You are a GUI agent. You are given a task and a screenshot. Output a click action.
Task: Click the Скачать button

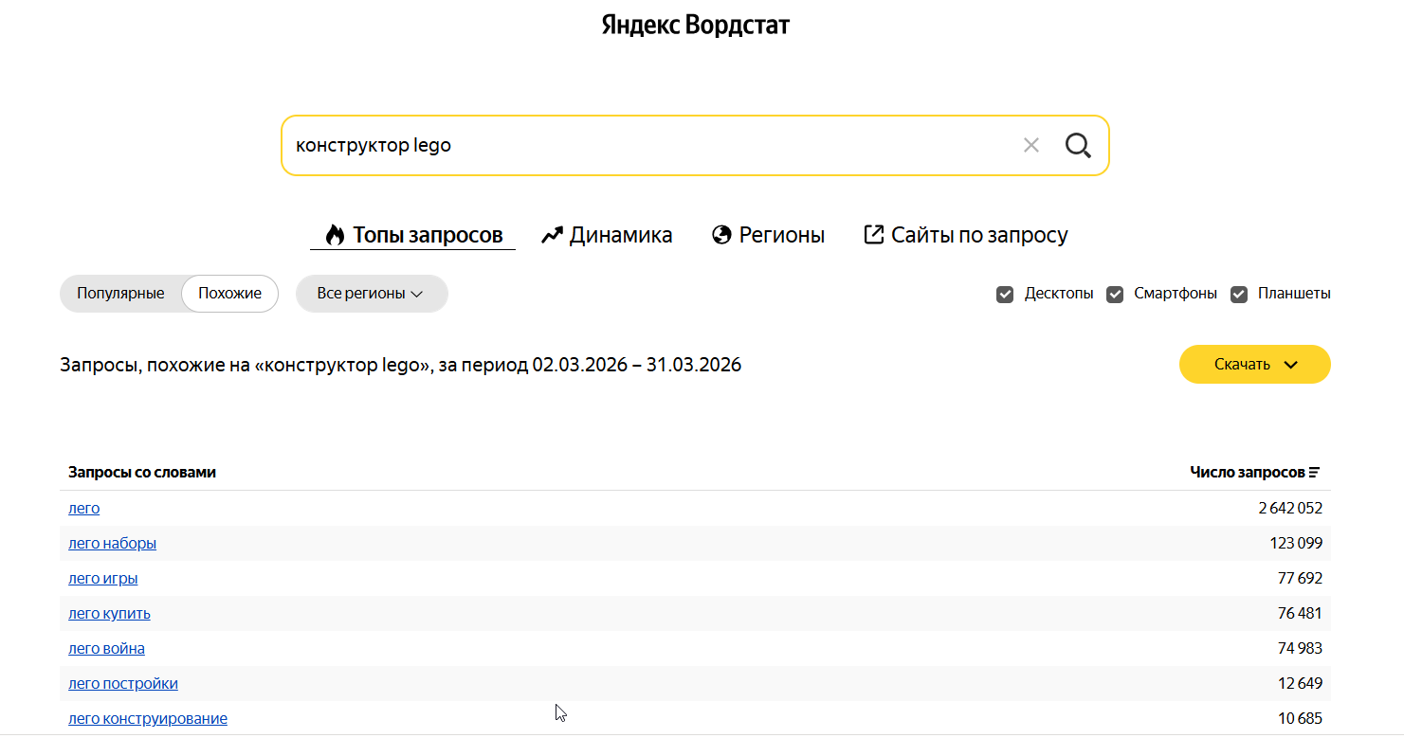(x=1242, y=364)
